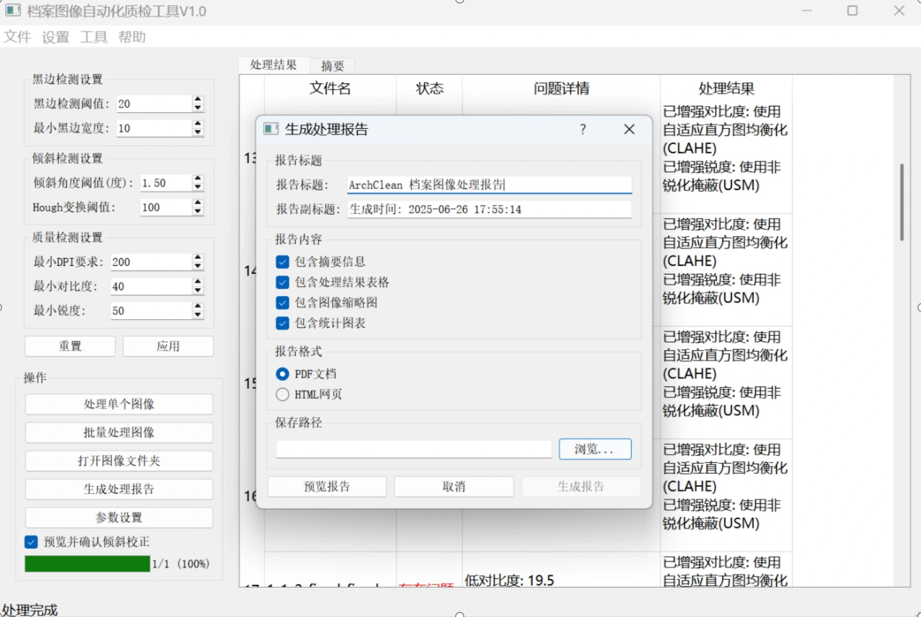Click the 浏览... button for save path
This screenshot has height=617, width=921.
tap(594, 449)
